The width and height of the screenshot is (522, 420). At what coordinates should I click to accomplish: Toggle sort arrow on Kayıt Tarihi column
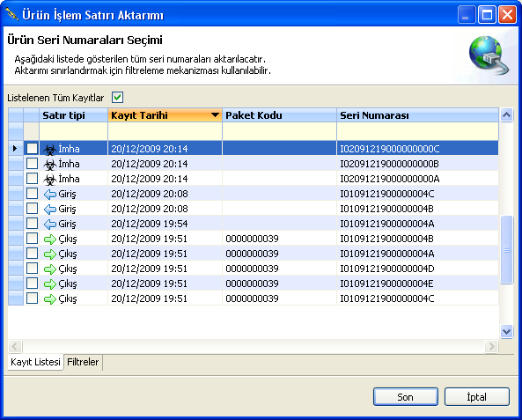pyautogui.click(x=215, y=115)
